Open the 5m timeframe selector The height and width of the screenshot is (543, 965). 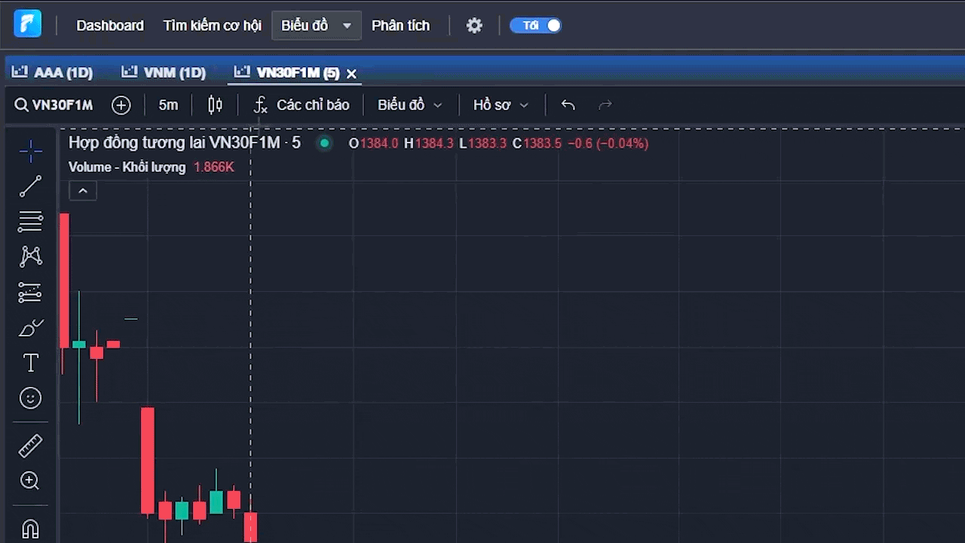(x=168, y=105)
